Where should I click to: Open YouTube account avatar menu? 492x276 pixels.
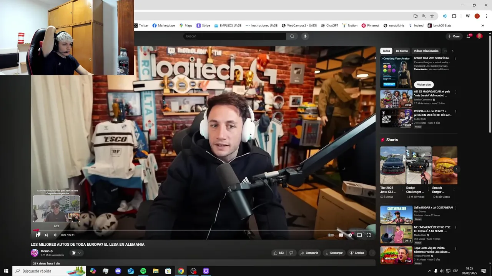click(479, 36)
